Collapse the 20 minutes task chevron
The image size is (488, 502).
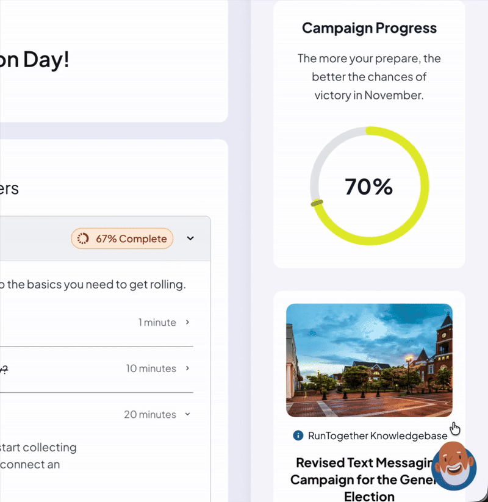(x=187, y=414)
